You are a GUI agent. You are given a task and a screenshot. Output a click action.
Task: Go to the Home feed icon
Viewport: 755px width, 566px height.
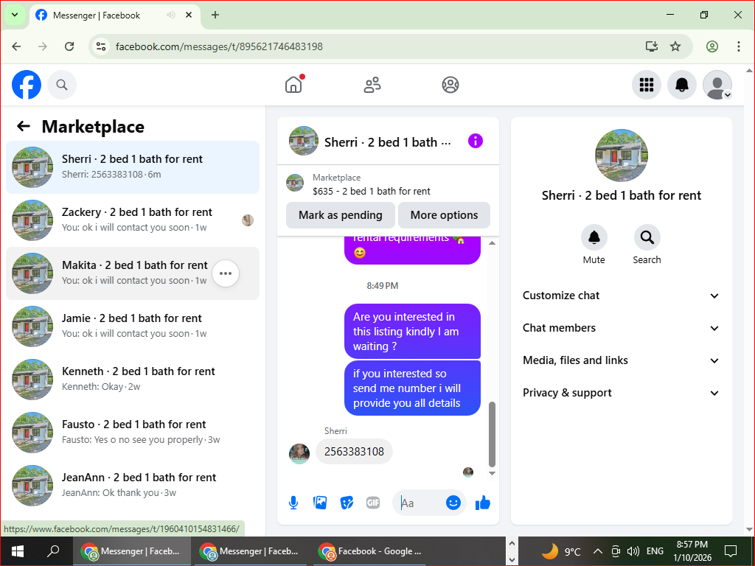click(x=293, y=85)
